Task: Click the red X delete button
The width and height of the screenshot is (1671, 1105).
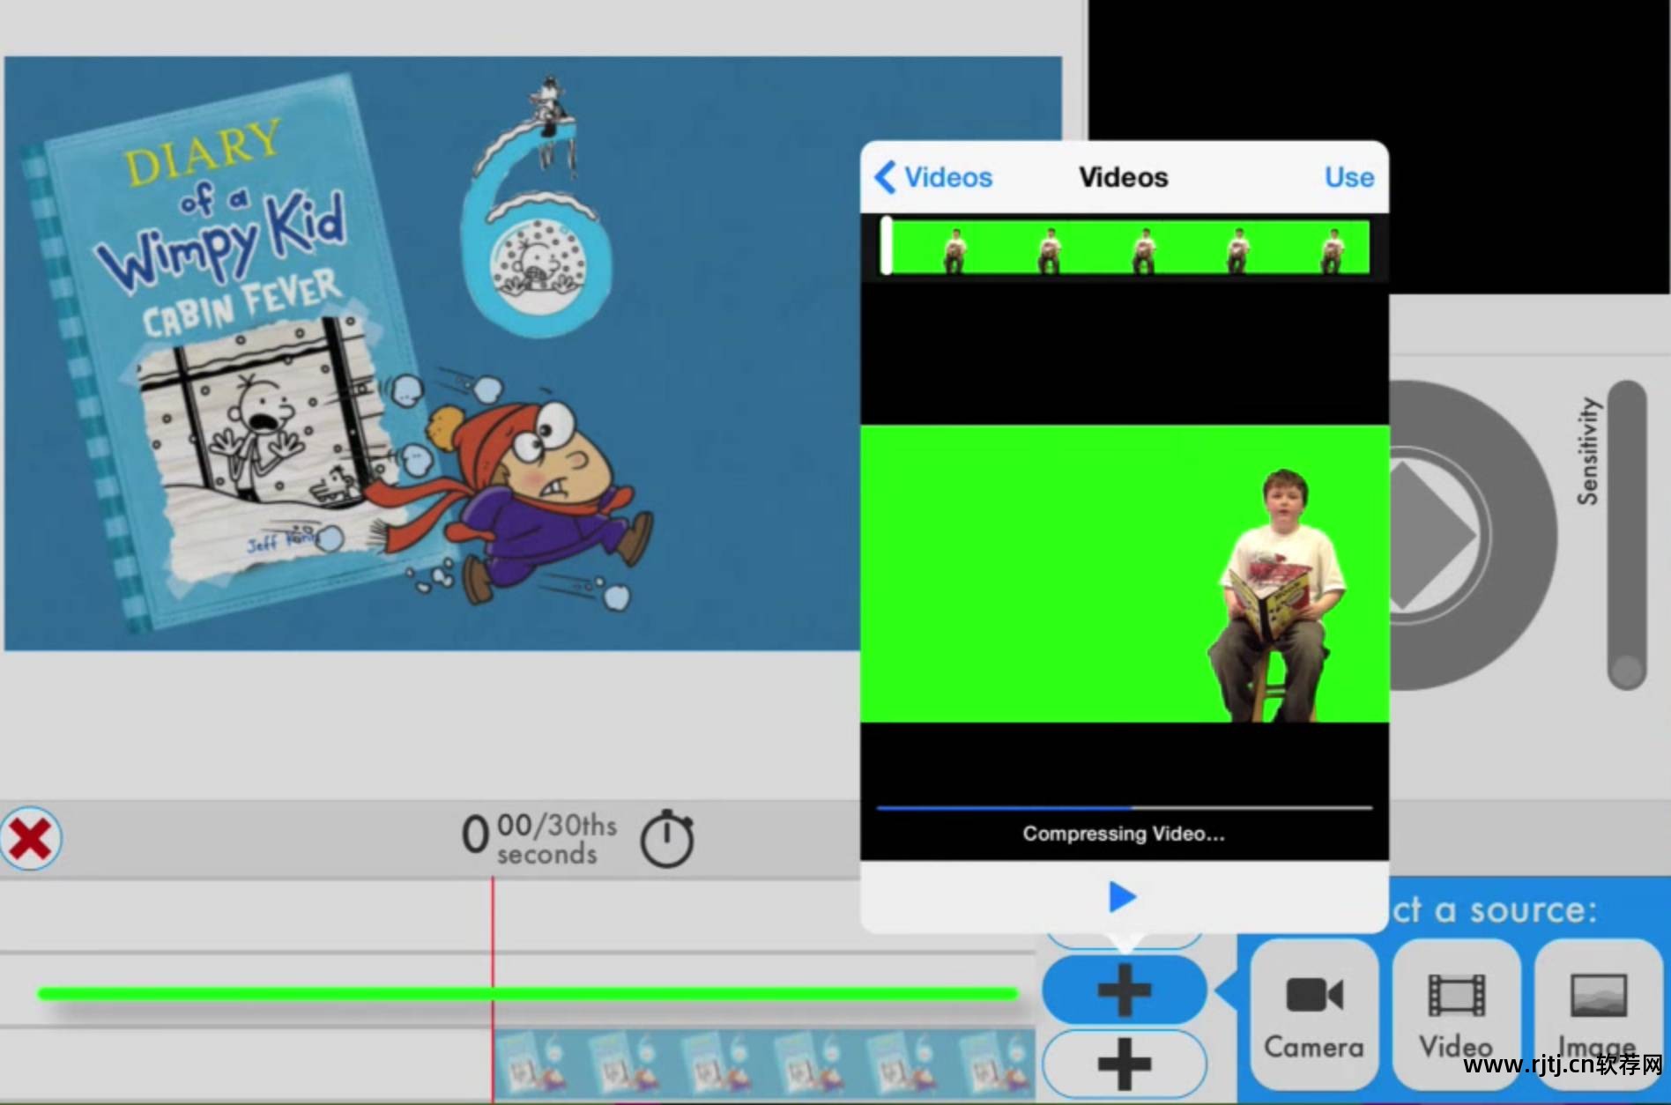Action: [31, 838]
